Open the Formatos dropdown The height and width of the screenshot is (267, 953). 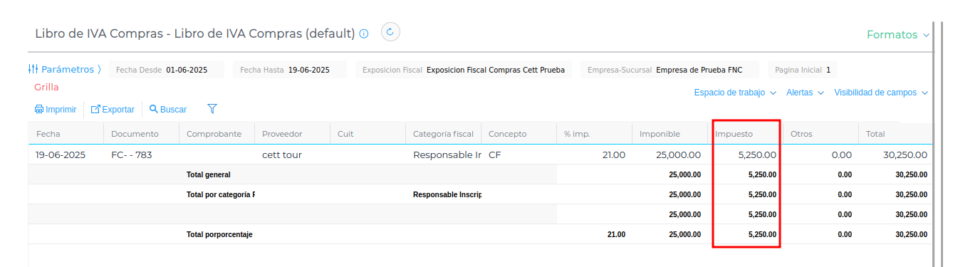897,34
